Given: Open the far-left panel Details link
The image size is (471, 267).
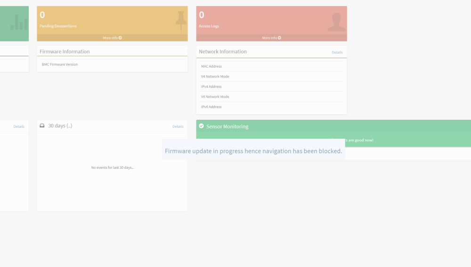Looking at the screenshot, I should 19,126.
